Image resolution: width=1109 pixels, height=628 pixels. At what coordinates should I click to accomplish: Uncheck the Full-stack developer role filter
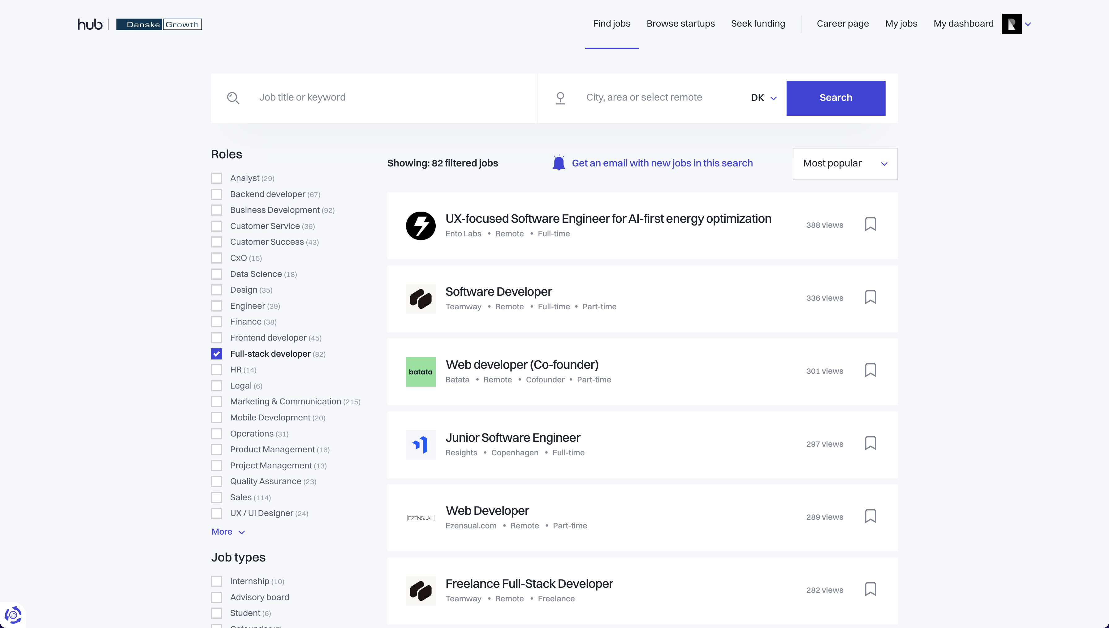[217, 354]
